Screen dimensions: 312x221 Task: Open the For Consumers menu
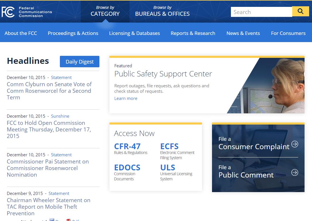[x=288, y=33]
